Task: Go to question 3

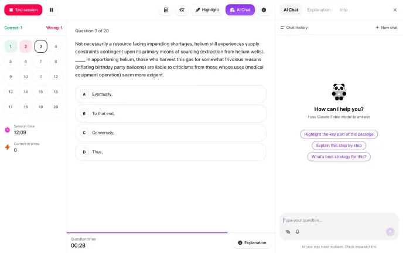Action: tap(40, 46)
